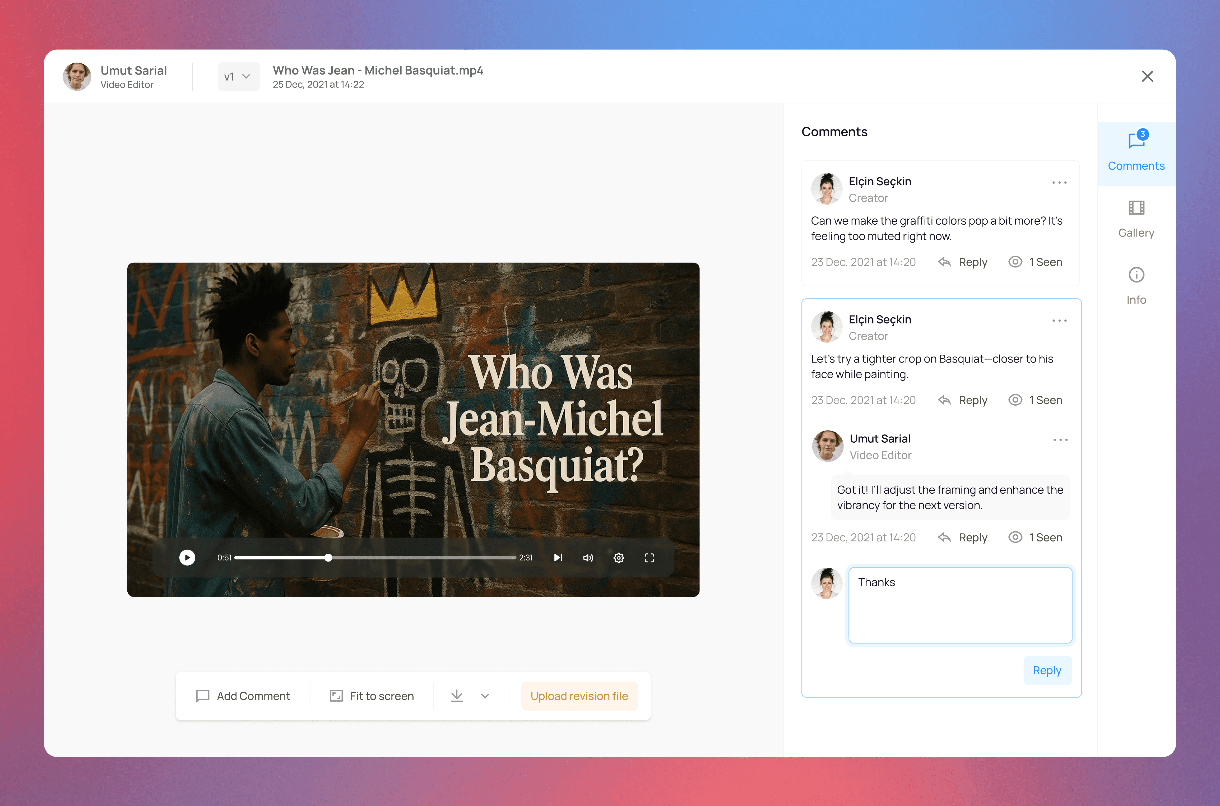The image size is (1220, 806).
Task: Expand download options chevron
Action: tap(485, 696)
